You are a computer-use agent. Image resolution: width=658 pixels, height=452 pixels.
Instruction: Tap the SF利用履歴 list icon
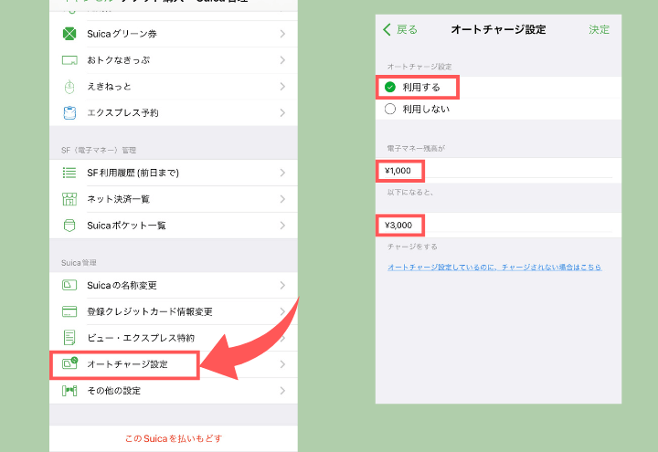[x=69, y=173]
